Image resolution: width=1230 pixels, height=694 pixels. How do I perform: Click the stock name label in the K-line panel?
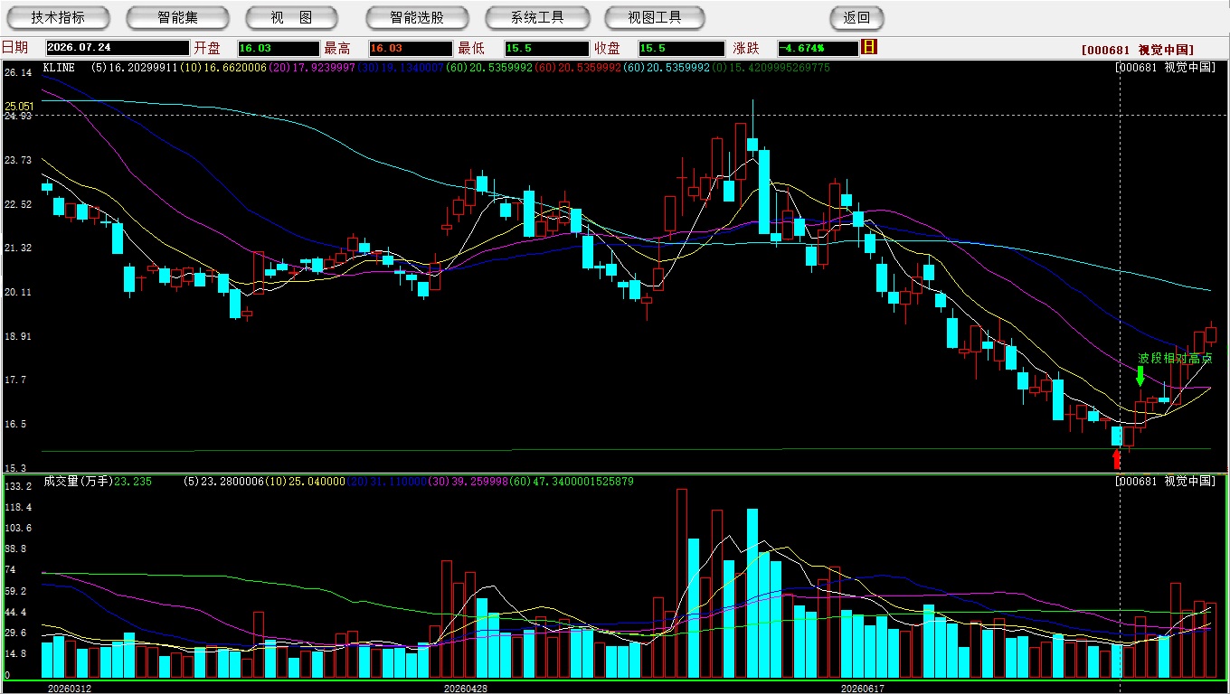coord(1165,68)
